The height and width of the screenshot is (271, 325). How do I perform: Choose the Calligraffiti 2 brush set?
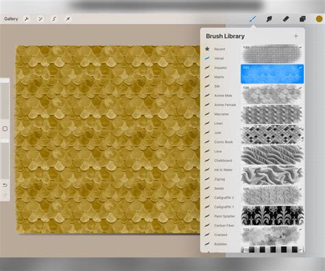[x=224, y=198]
